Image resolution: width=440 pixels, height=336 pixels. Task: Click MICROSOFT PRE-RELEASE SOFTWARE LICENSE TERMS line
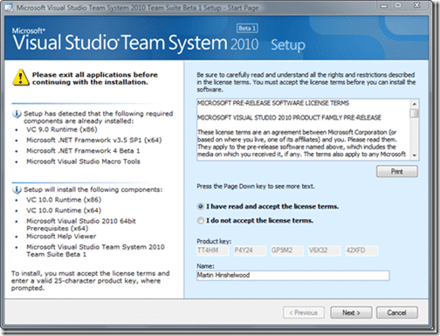click(x=273, y=103)
